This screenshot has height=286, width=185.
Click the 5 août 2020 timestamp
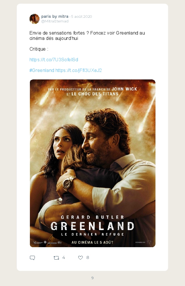click(x=81, y=17)
